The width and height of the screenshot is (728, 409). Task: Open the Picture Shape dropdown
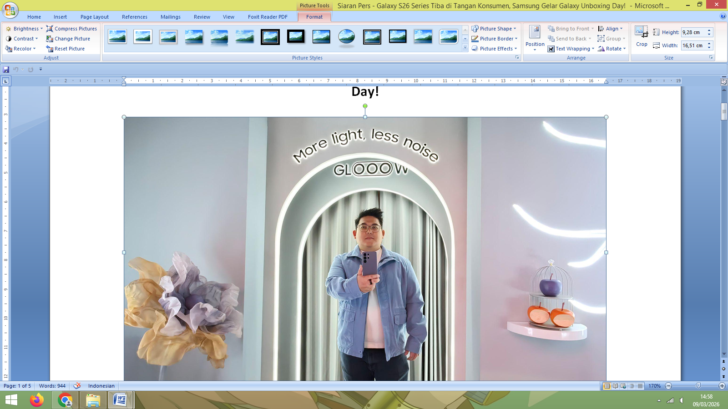click(494, 29)
